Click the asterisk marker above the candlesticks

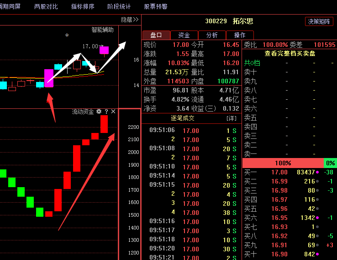[67, 36]
